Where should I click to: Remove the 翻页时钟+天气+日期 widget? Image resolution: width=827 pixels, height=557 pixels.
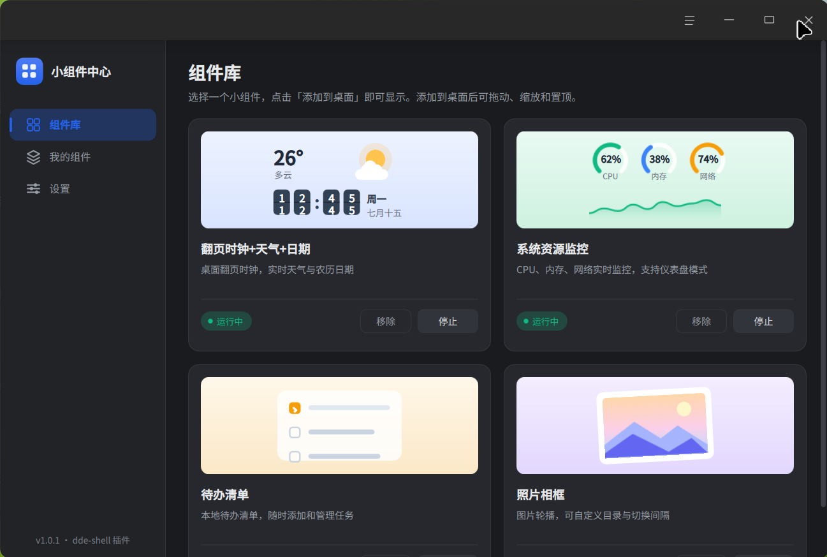(386, 322)
